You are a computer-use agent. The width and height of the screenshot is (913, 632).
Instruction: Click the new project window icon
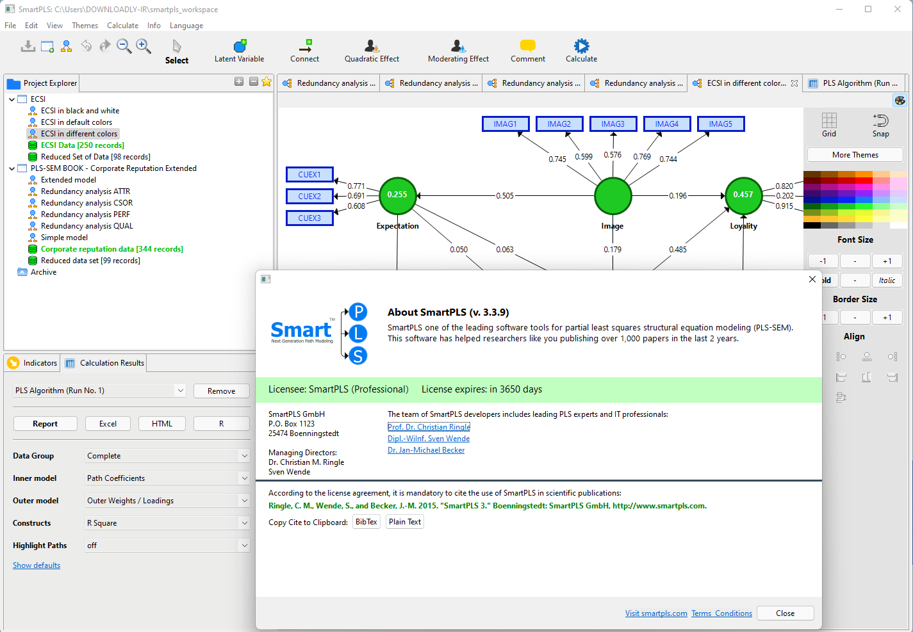pos(47,46)
